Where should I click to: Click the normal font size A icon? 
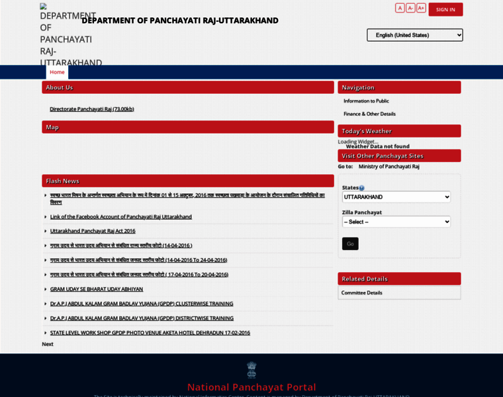(400, 8)
